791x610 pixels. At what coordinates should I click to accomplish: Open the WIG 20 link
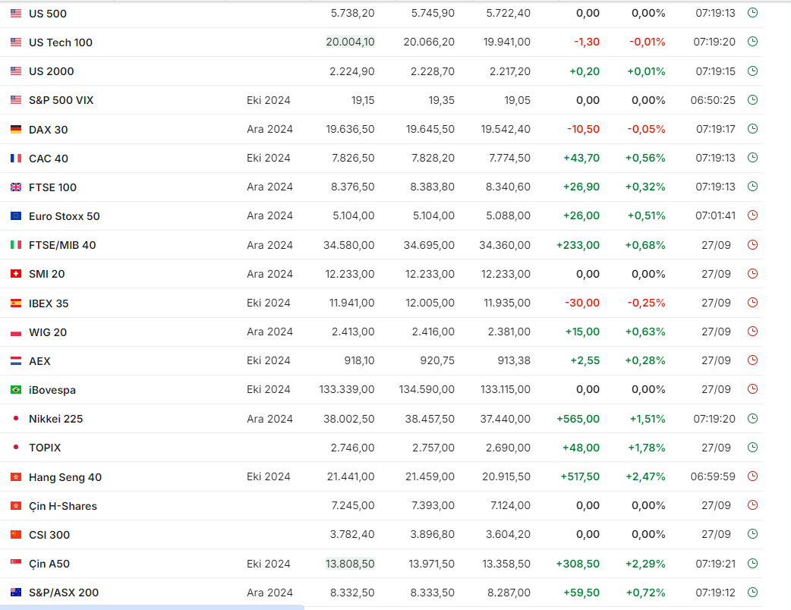coord(47,332)
